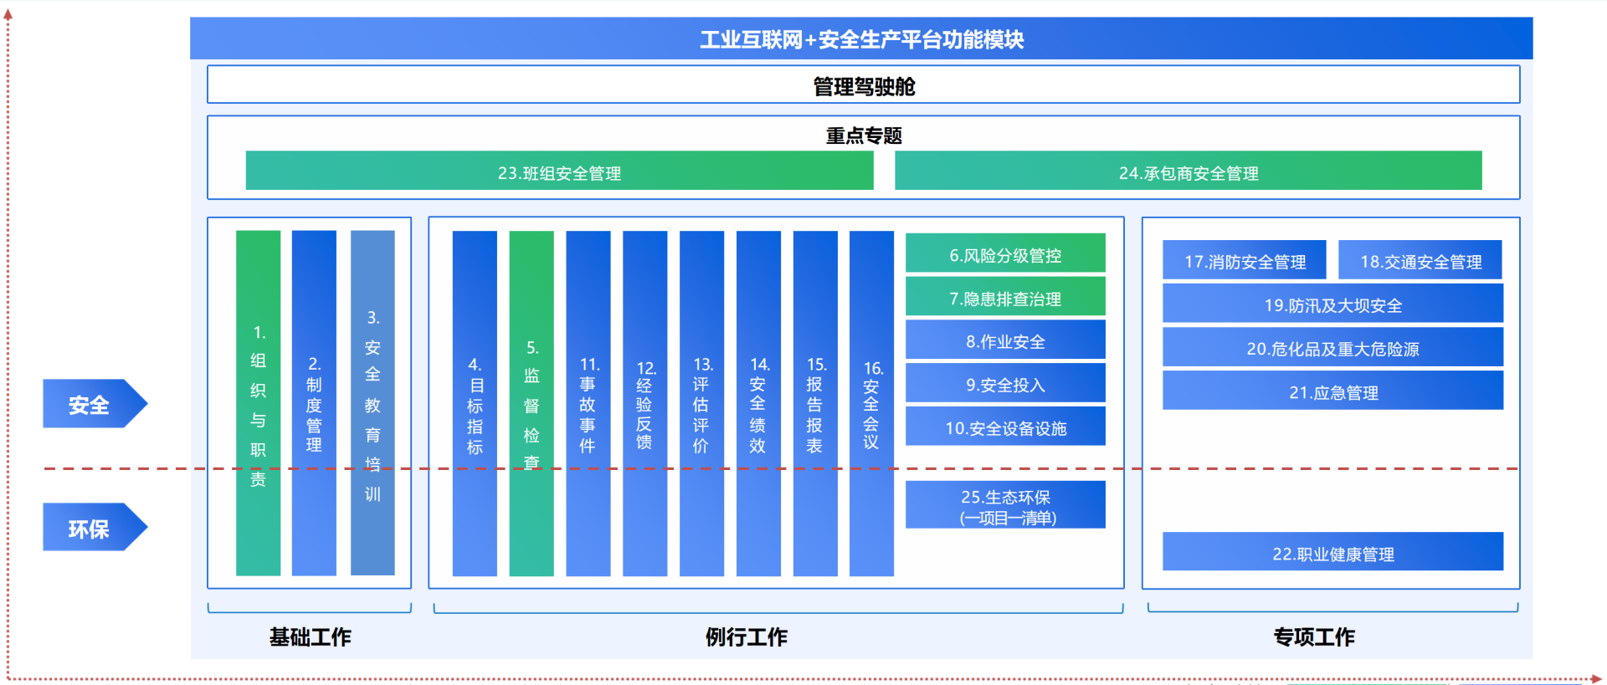Open the 7.隐患排查治理 module
Image resolution: width=1607 pixels, height=685 pixels.
click(1005, 297)
